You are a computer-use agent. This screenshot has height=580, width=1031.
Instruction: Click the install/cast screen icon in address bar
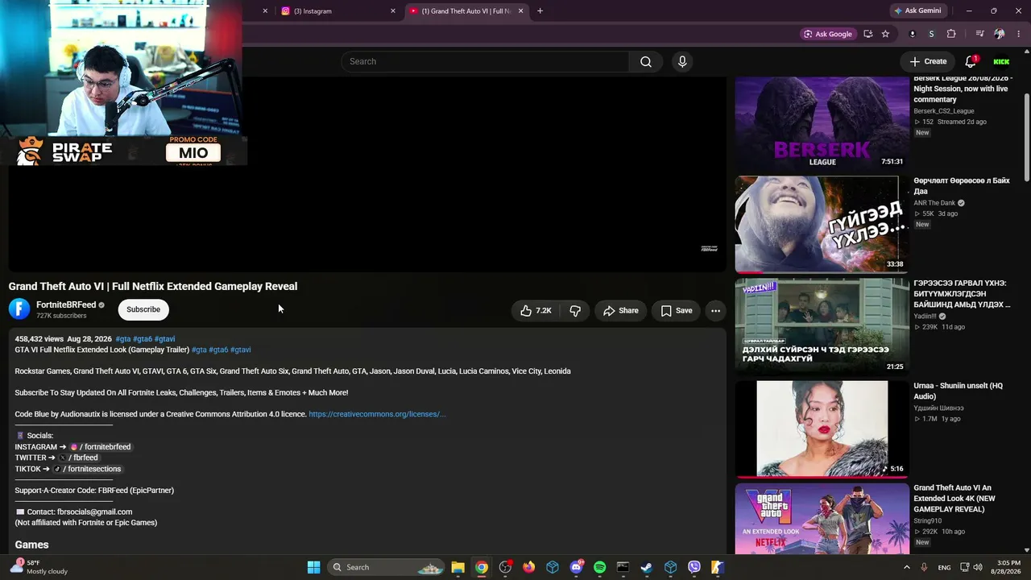pos(867,34)
